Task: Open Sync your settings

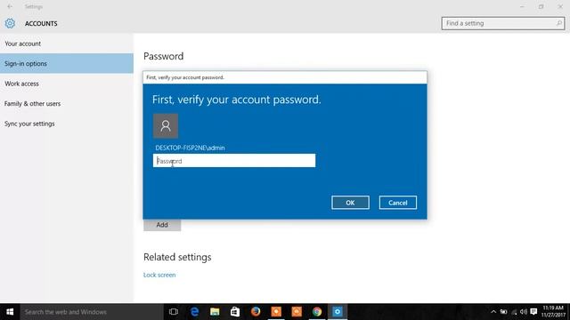Action: click(x=67, y=124)
